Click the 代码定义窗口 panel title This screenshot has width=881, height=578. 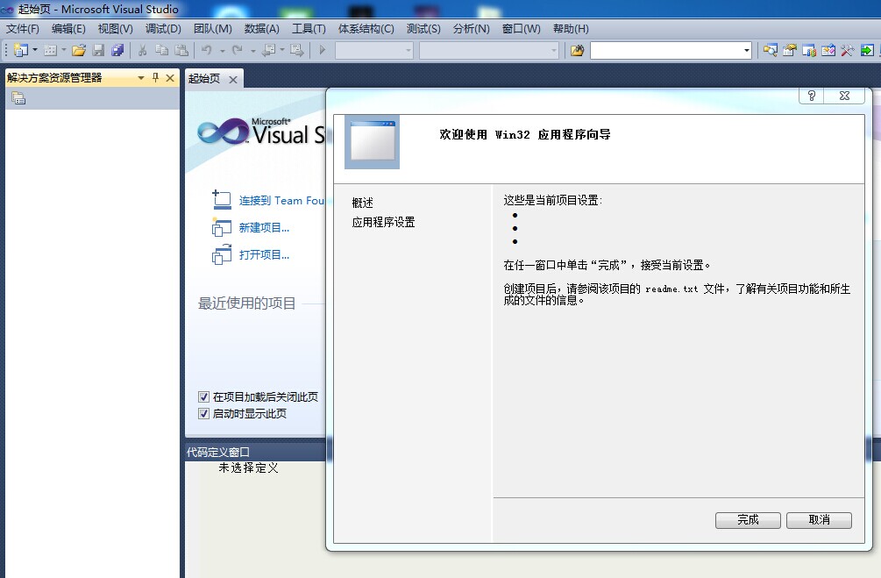coord(218,452)
